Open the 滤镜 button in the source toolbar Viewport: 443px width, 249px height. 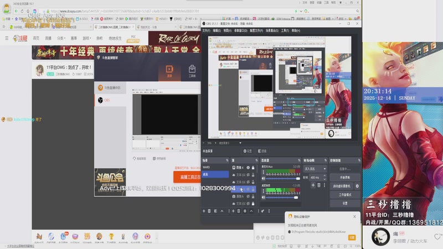pos(262,151)
